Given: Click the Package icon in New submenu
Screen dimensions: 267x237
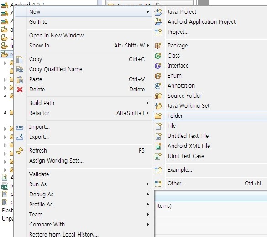Looking at the screenshot, I should (158, 46).
